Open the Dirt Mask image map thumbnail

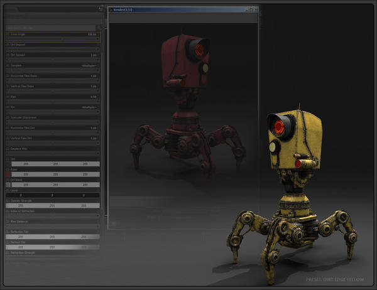(8, 185)
